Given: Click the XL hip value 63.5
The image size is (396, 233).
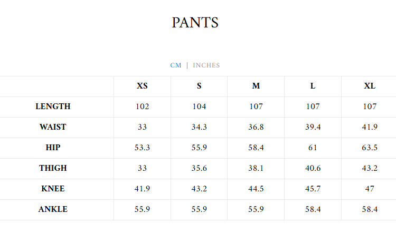Looking at the screenshot, I should (x=370, y=148).
